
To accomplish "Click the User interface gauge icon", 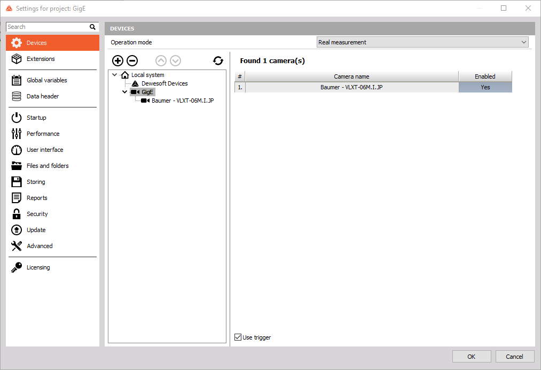I will [17, 150].
